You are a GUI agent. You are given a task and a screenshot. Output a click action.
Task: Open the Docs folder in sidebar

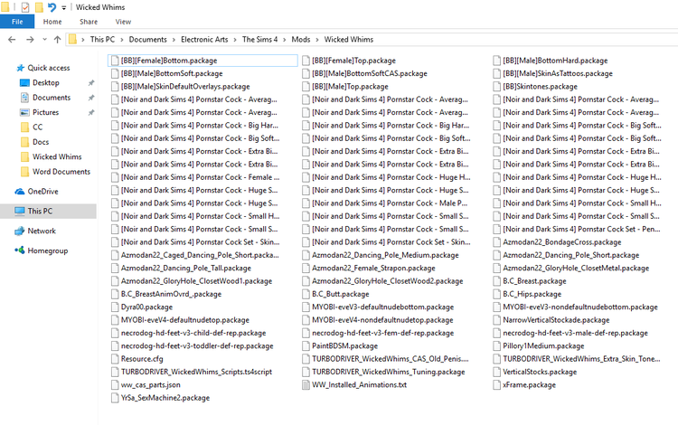[x=41, y=142]
